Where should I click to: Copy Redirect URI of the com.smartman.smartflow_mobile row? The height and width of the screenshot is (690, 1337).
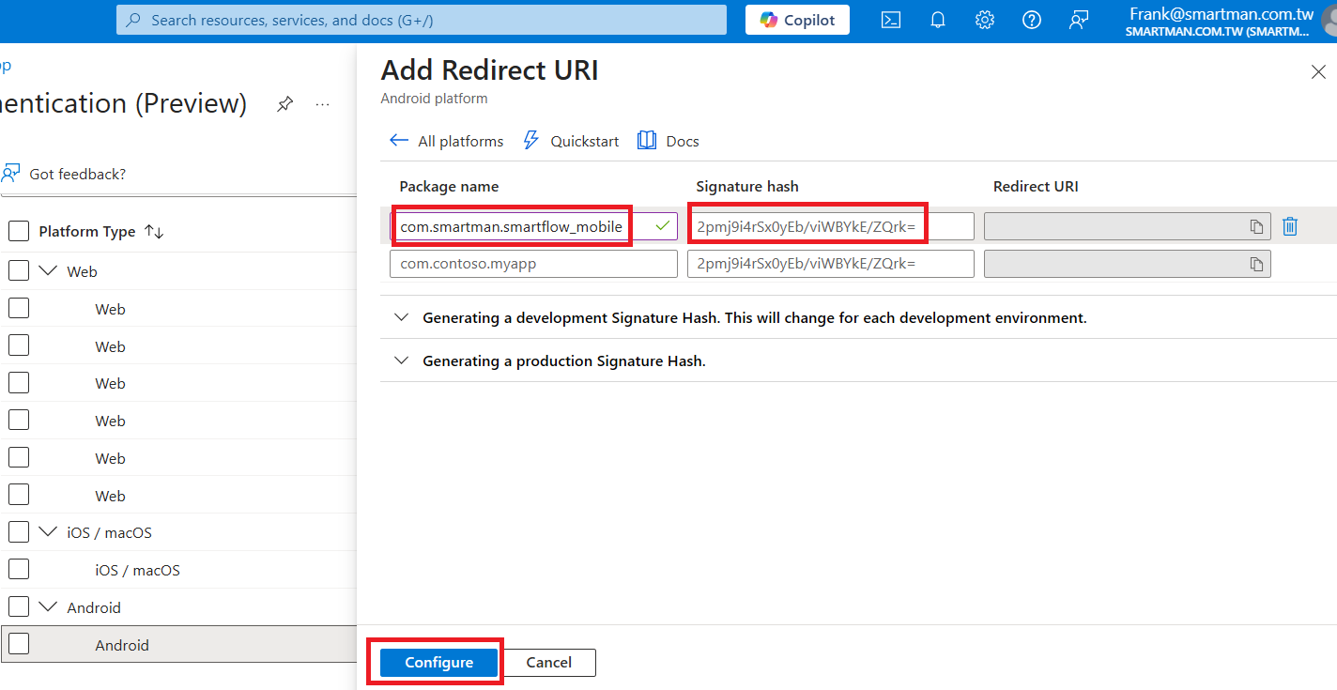(1256, 226)
